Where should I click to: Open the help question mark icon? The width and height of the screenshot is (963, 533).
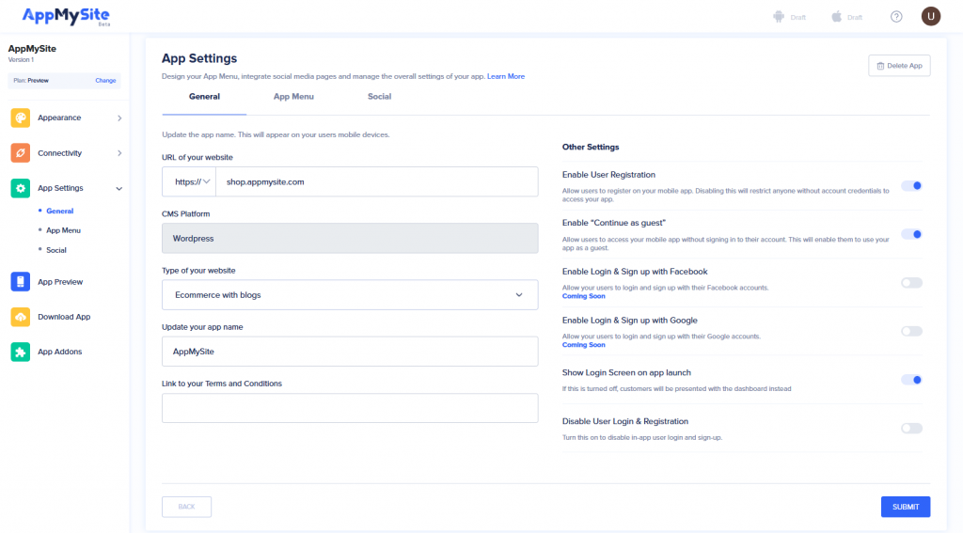896,17
